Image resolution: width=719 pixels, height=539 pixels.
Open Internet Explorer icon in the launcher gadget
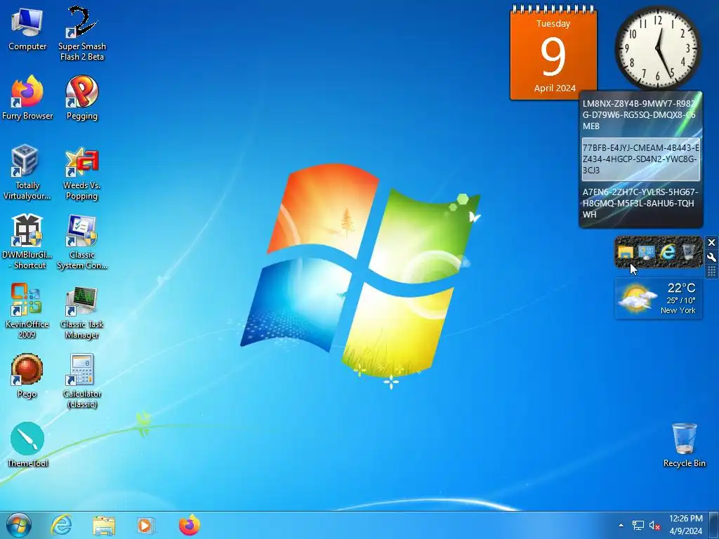668,252
